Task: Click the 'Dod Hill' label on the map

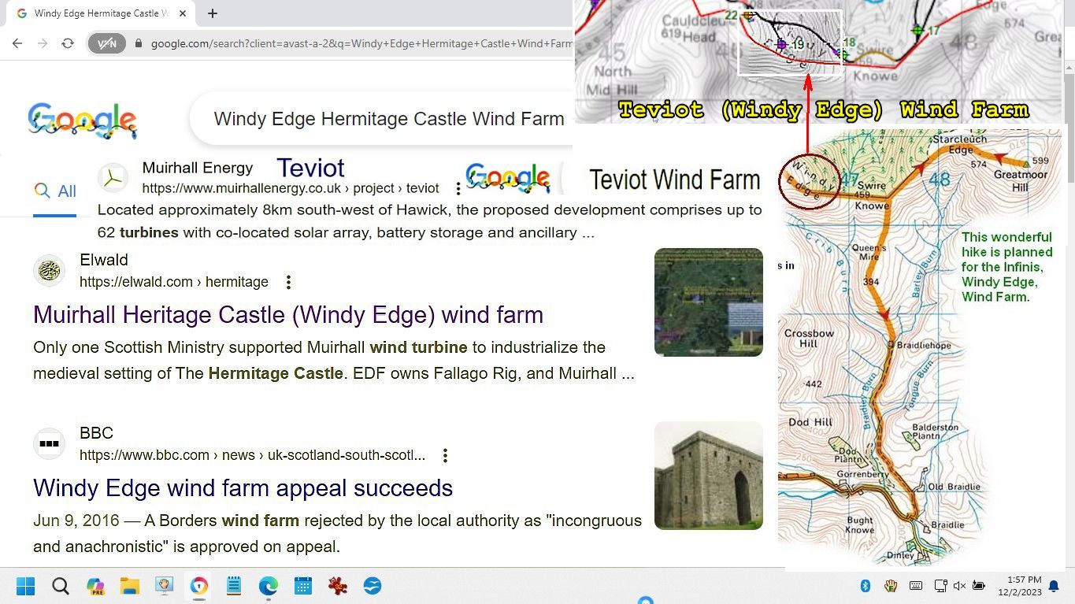Action: [x=810, y=422]
